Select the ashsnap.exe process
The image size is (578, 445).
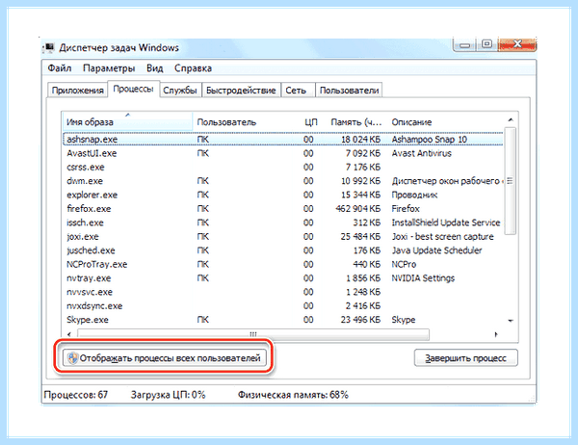coord(283,140)
